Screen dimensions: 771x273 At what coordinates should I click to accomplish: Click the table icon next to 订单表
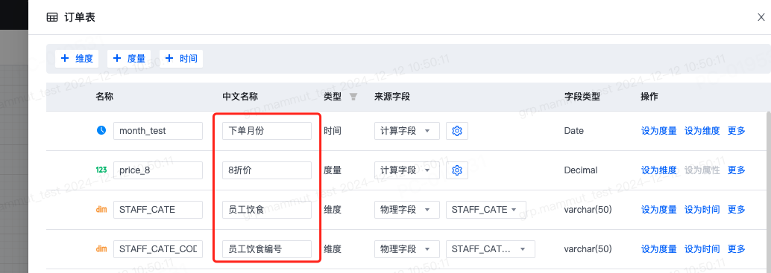pos(51,18)
